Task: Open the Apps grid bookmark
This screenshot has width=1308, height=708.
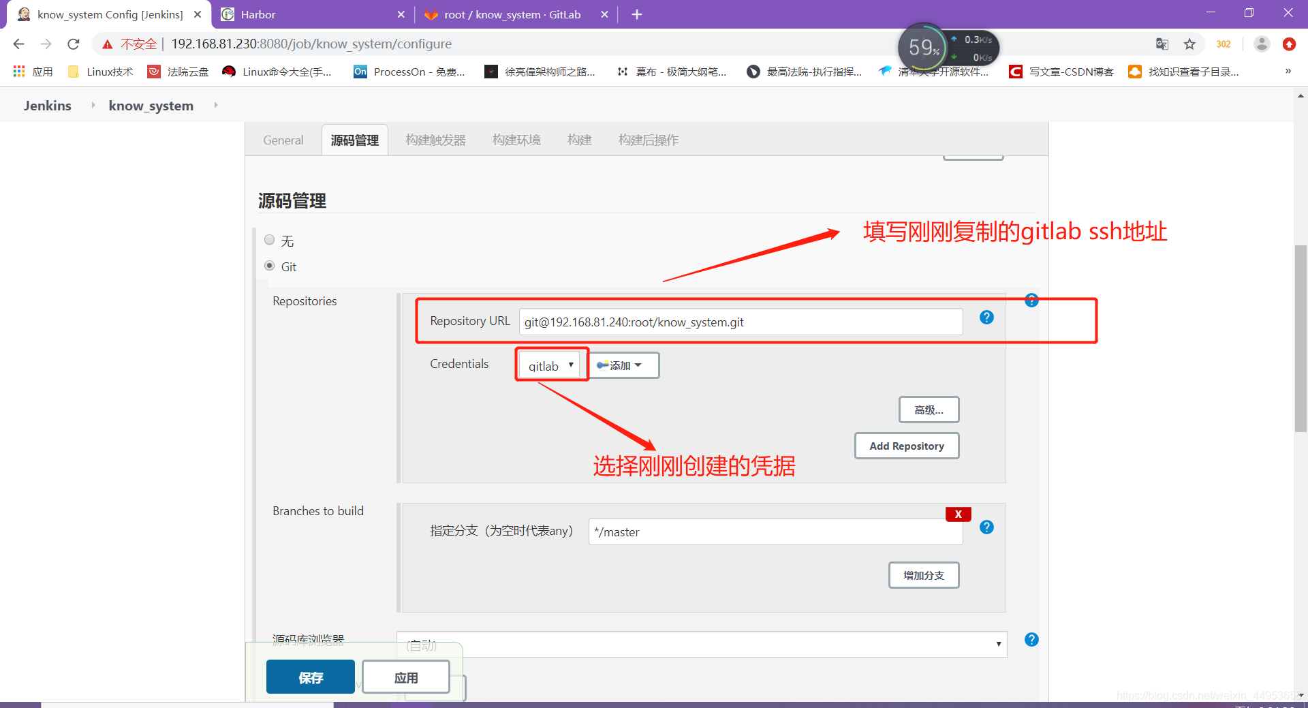Action: [32, 72]
